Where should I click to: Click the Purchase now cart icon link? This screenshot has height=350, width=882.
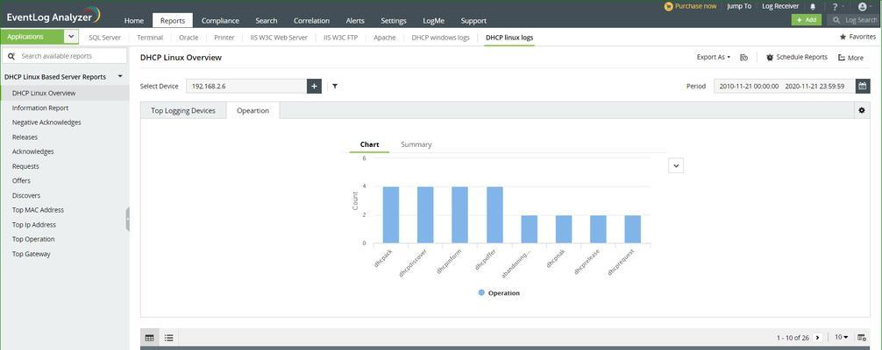(x=690, y=6)
